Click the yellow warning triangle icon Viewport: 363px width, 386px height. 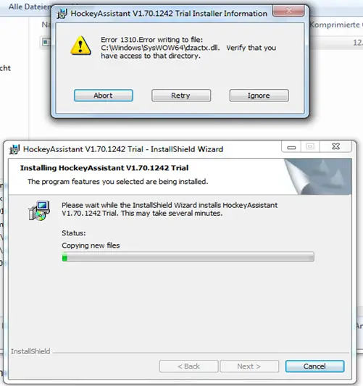click(80, 46)
